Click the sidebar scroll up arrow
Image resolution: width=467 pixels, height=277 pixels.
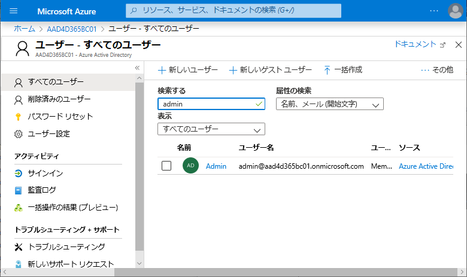click(x=139, y=78)
